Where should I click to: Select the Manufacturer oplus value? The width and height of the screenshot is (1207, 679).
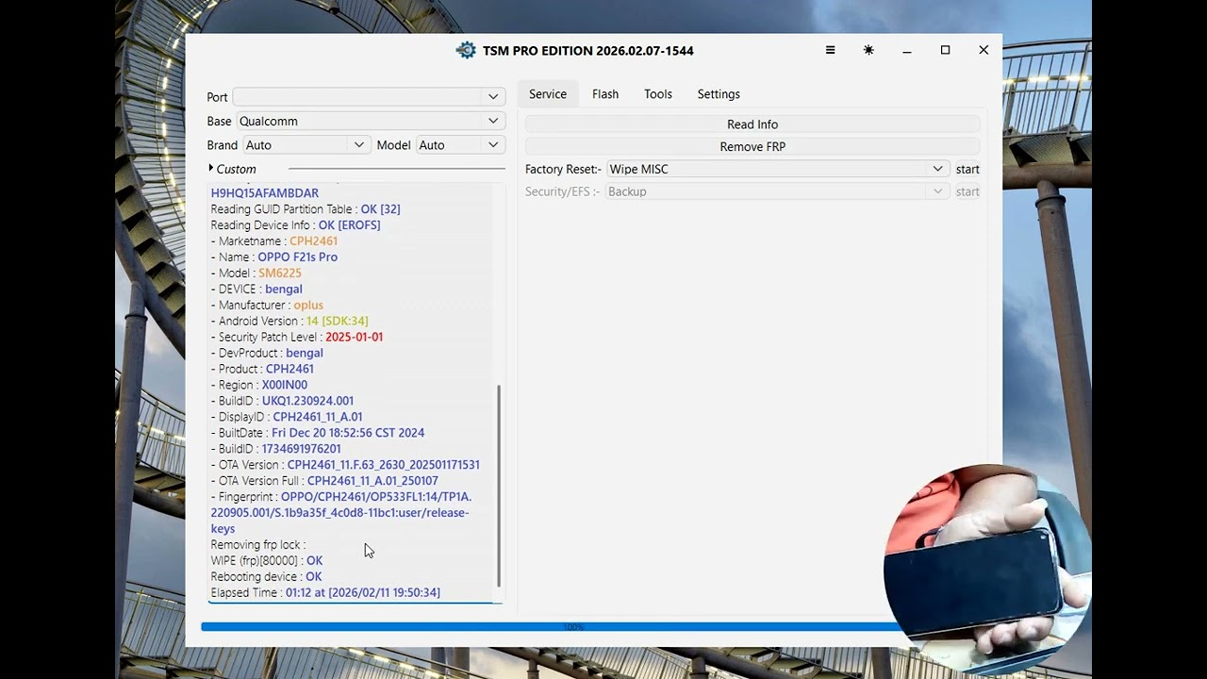pyautogui.click(x=308, y=305)
